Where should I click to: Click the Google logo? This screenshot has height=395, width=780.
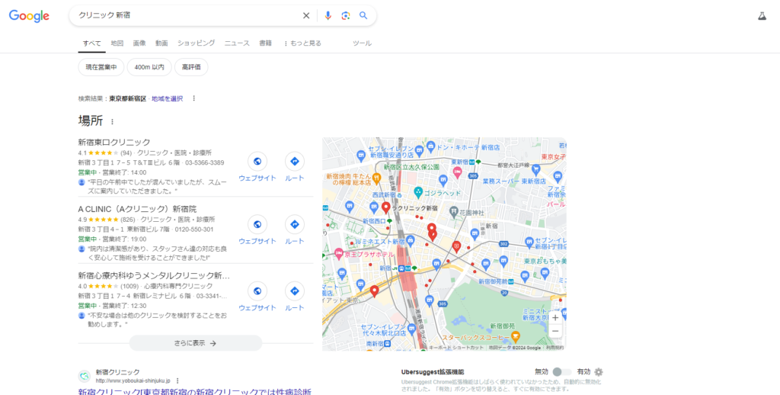pos(29,16)
